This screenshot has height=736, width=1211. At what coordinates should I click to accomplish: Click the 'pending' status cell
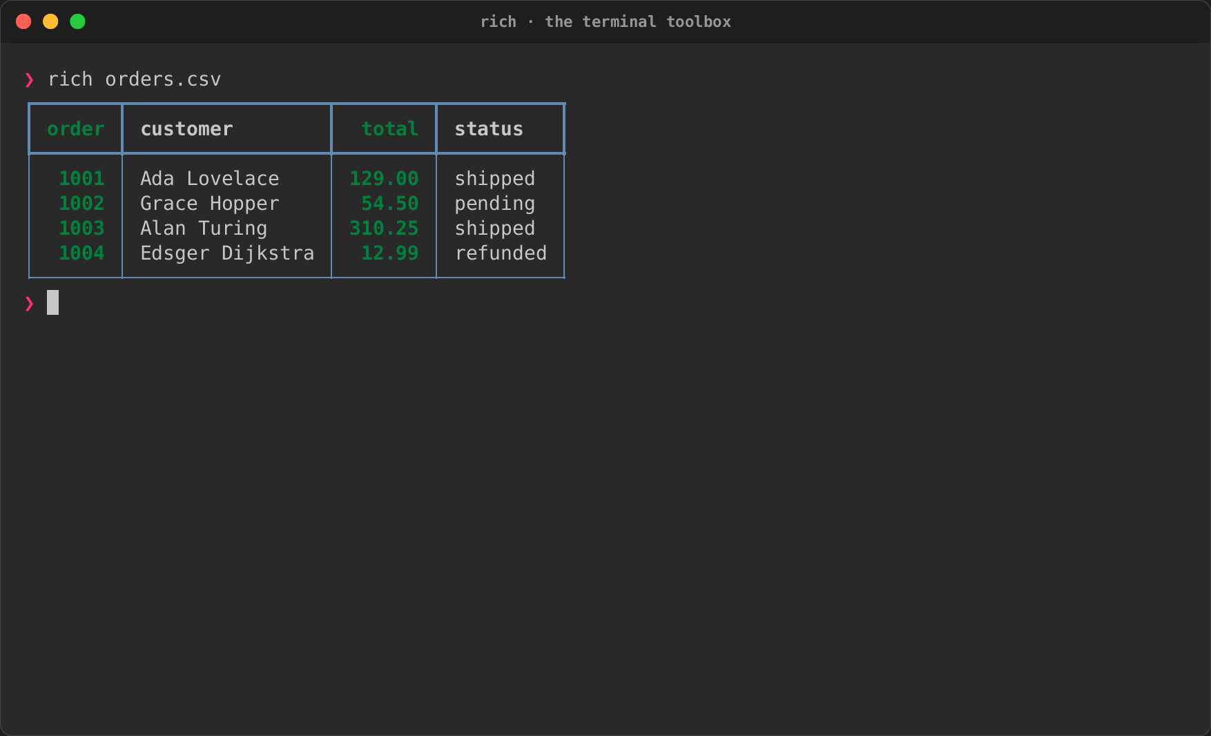[x=495, y=204]
